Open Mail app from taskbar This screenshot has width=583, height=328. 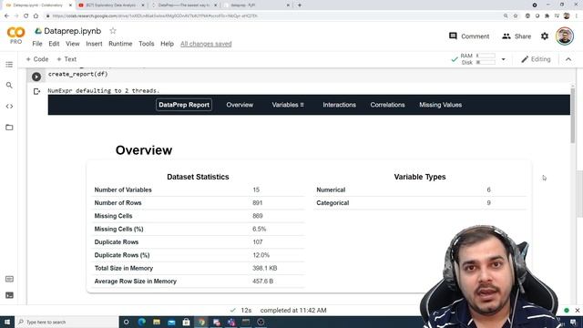(171, 322)
